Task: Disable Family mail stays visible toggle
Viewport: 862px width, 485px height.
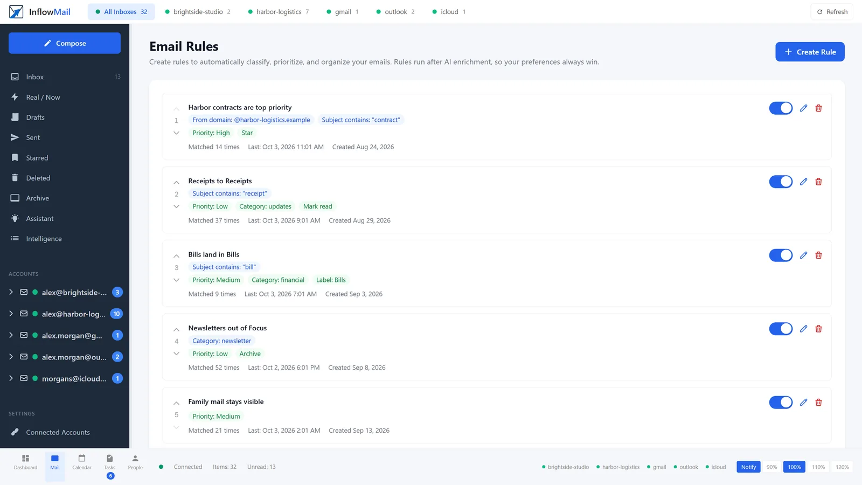Action: click(x=781, y=403)
